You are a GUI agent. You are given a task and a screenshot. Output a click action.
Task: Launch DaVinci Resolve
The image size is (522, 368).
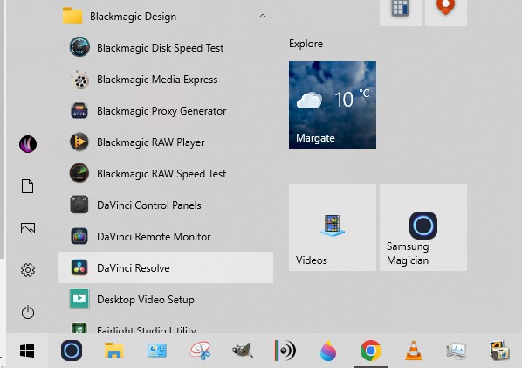click(166, 267)
